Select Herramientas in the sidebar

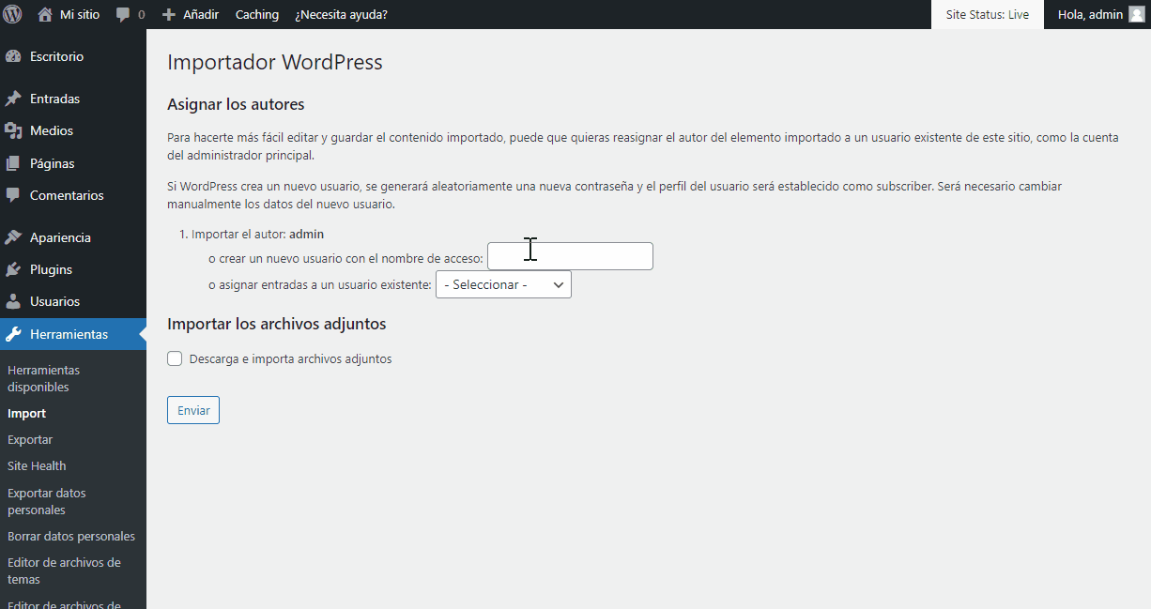73,334
